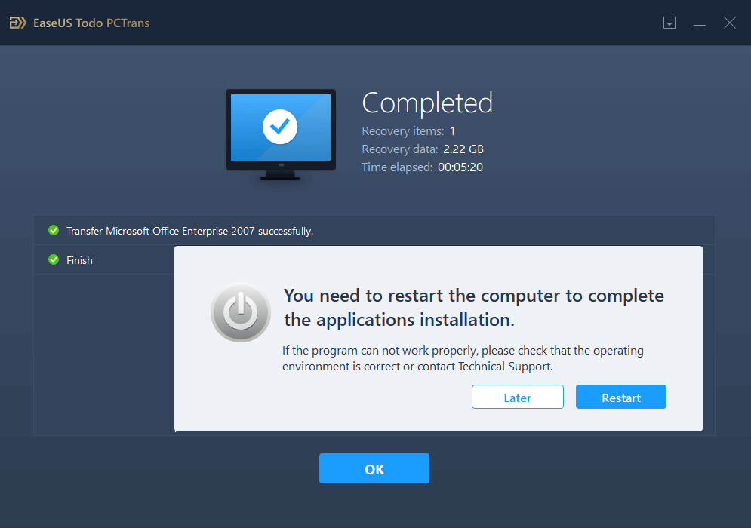
Task: Open the title bar dropdown menu icon
Action: click(669, 23)
